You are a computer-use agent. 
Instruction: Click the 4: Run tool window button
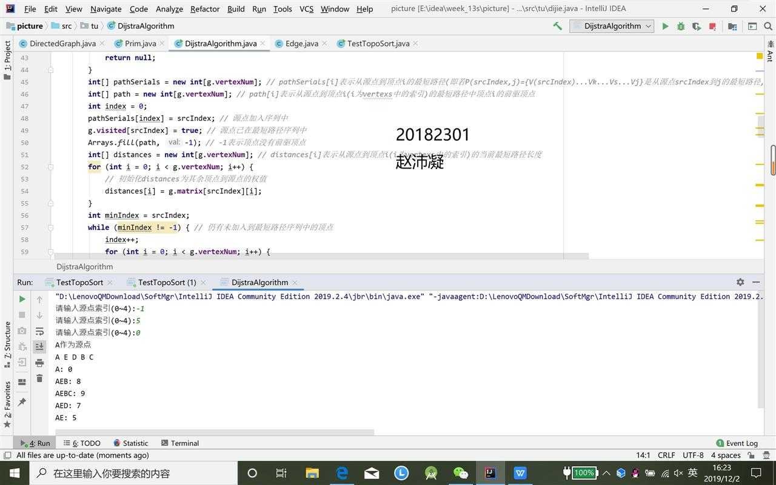pyautogui.click(x=35, y=443)
